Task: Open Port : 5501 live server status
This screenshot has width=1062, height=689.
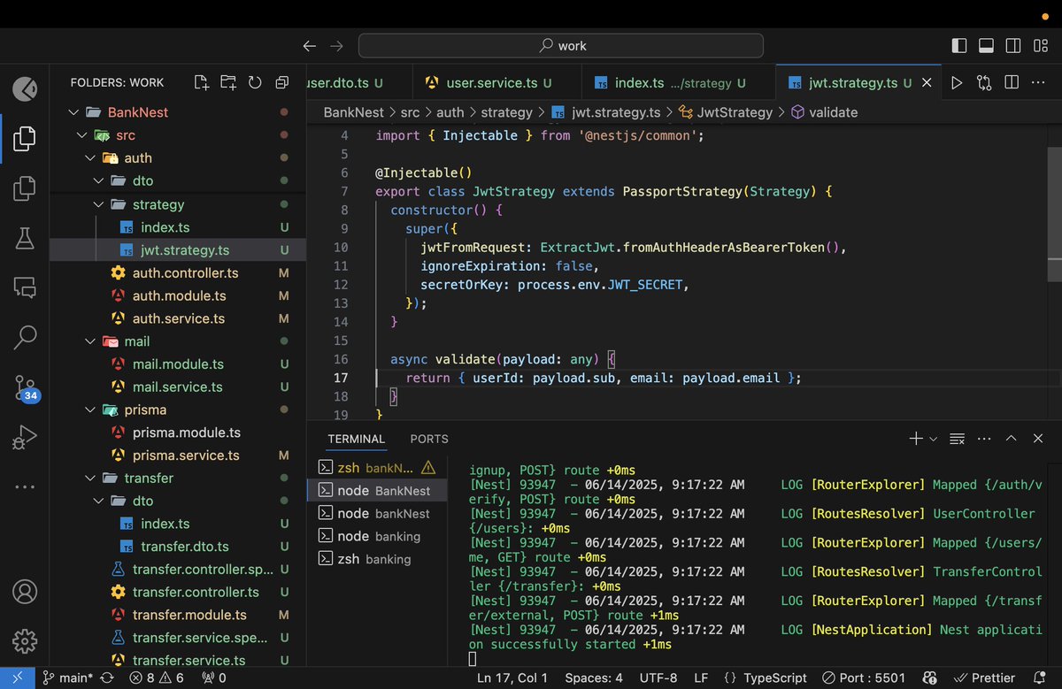Action: pyautogui.click(x=864, y=678)
